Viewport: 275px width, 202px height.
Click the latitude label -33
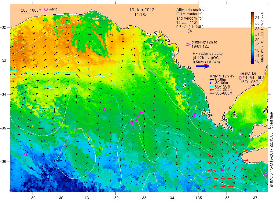(x=3, y=61)
